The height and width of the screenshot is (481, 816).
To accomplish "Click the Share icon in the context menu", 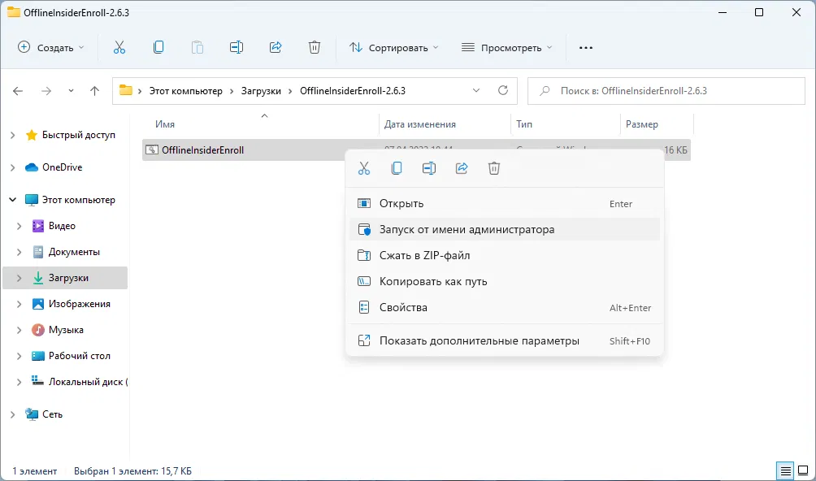I will (462, 168).
